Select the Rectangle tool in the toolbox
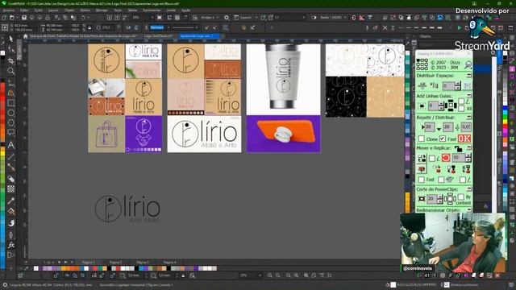Image resolution: width=516 pixels, height=290 pixels. [10, 103]
